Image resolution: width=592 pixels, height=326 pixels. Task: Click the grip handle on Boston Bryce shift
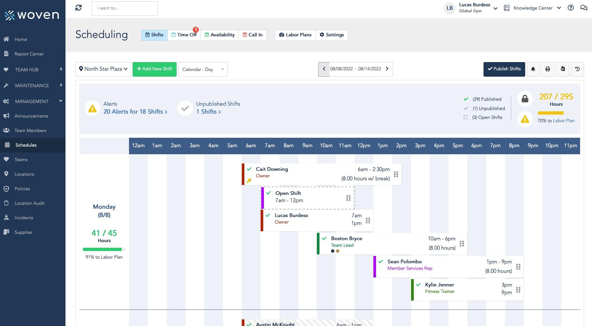(x=462, y=243)
